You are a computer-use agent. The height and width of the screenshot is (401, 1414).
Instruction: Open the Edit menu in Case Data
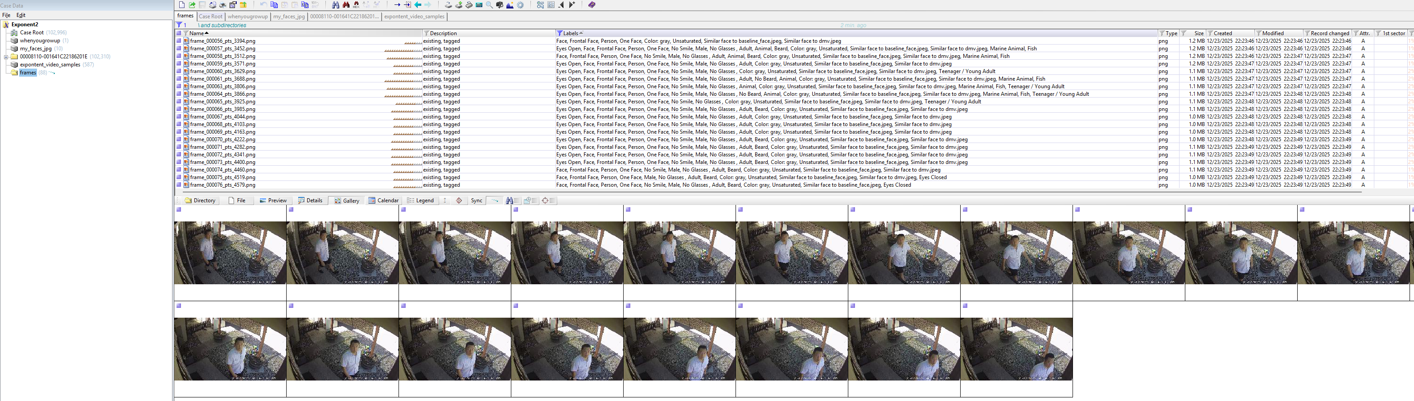pyautogui.click(x=21, y=15)
